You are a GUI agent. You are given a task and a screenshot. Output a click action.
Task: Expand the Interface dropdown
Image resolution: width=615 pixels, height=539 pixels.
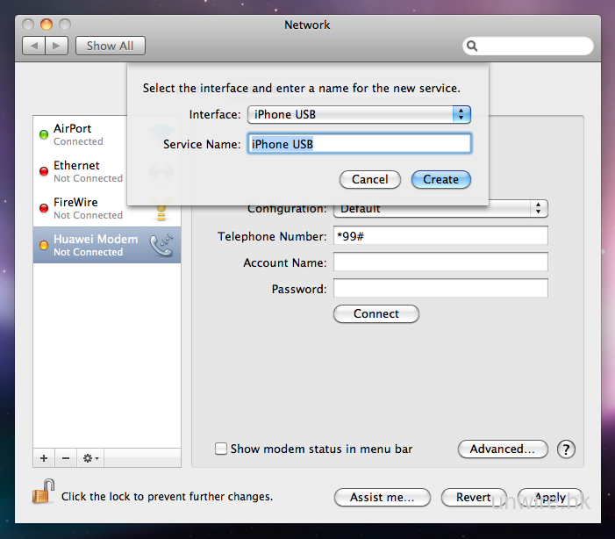[461, 114]
